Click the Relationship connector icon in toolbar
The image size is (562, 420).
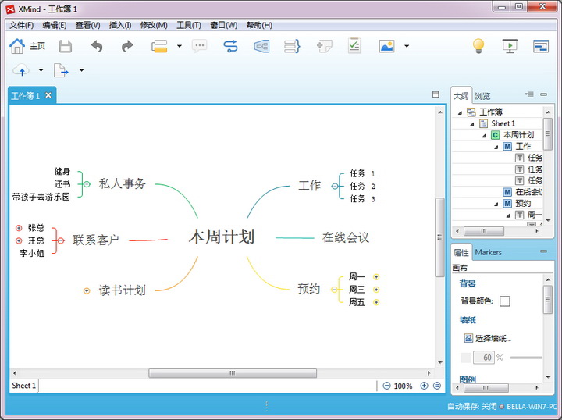[x=230, y=46]
